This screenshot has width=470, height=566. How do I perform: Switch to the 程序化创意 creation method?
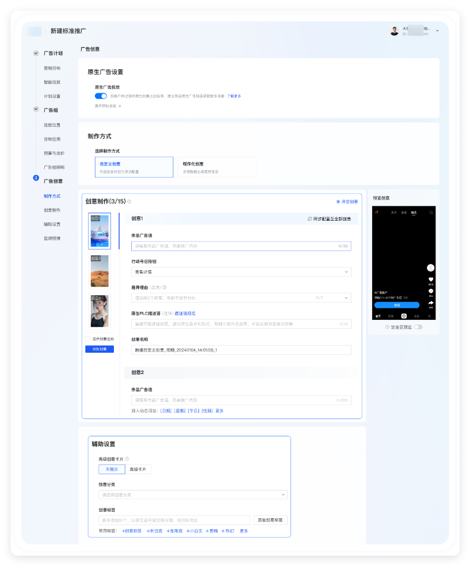216,167
